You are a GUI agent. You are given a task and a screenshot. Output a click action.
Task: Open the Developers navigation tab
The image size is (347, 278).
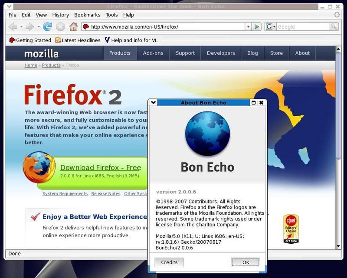pyautogui.click(x=221, y=53)
